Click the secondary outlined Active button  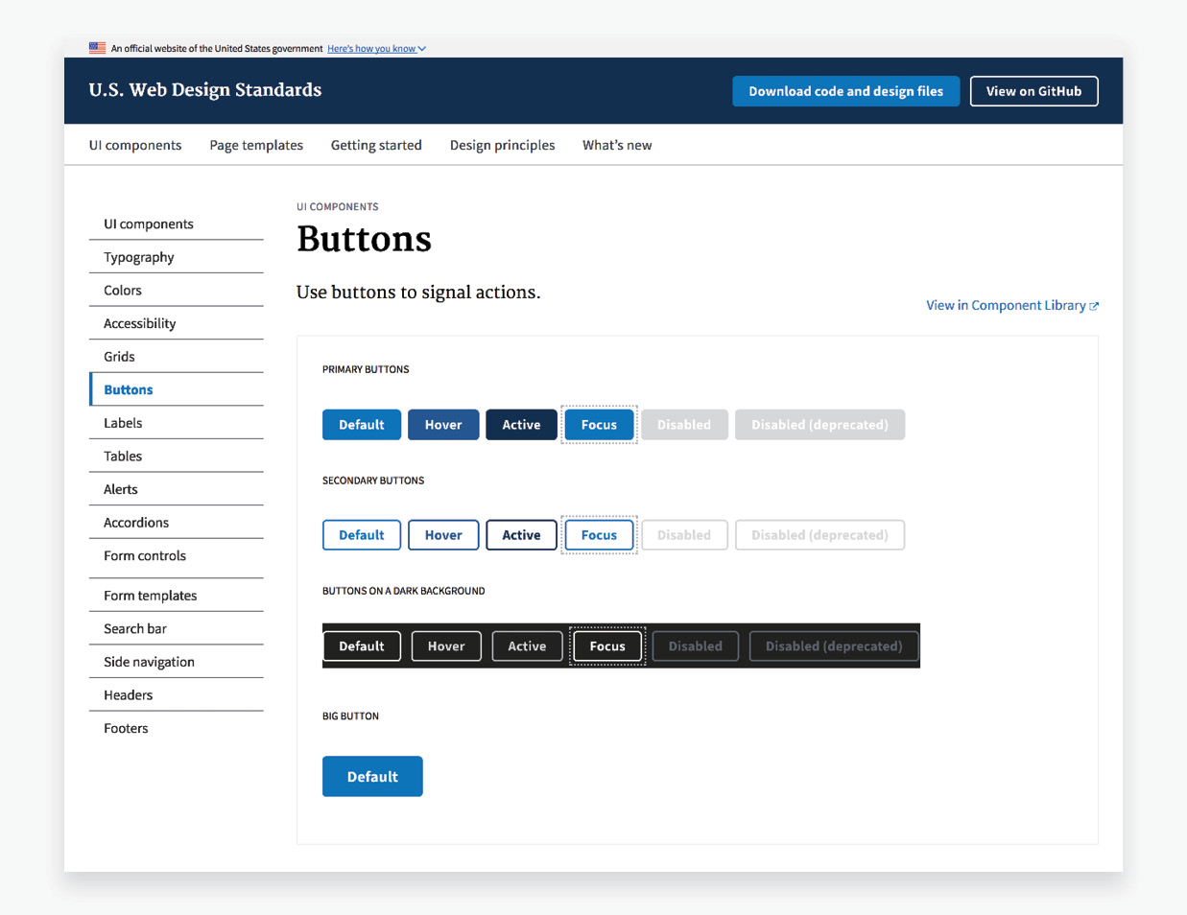click(521, 535)
